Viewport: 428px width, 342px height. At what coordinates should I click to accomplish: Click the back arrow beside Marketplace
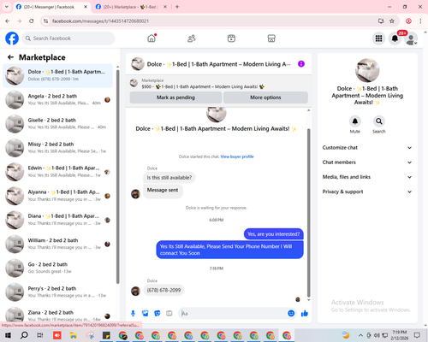(10, 57)
